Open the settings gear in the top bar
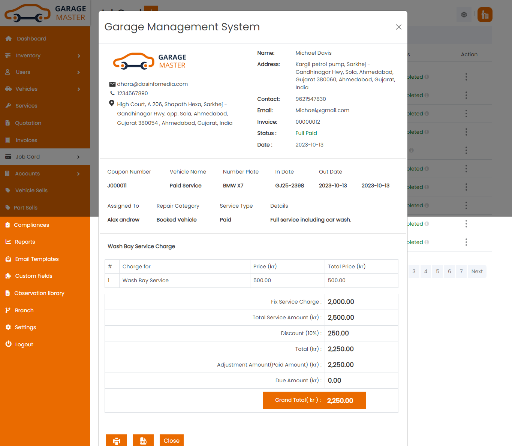Image resolution: width=512 pixels, height=446 pixels. pos(464,15)
